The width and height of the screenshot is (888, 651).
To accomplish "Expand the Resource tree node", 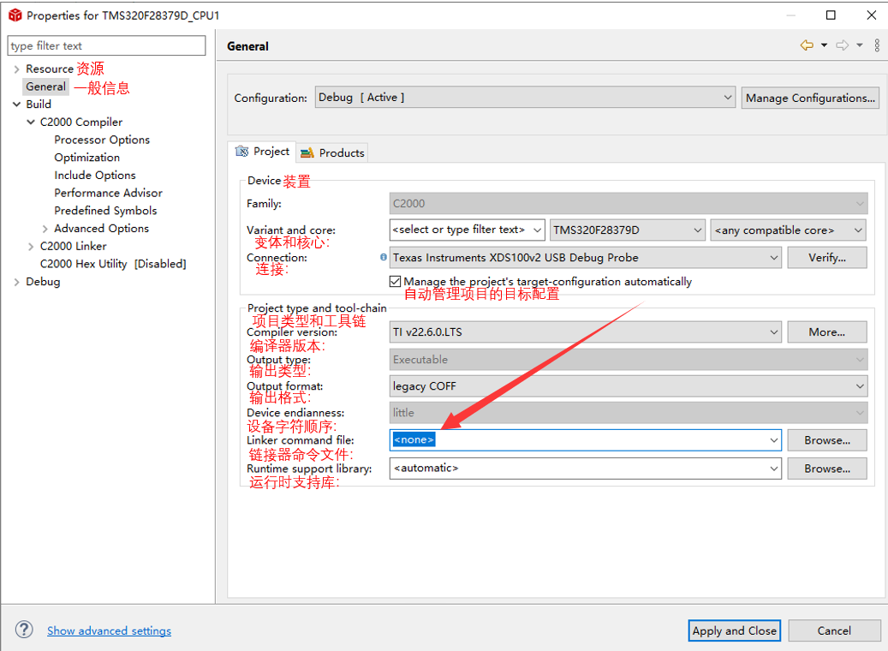I will (16, 69).
